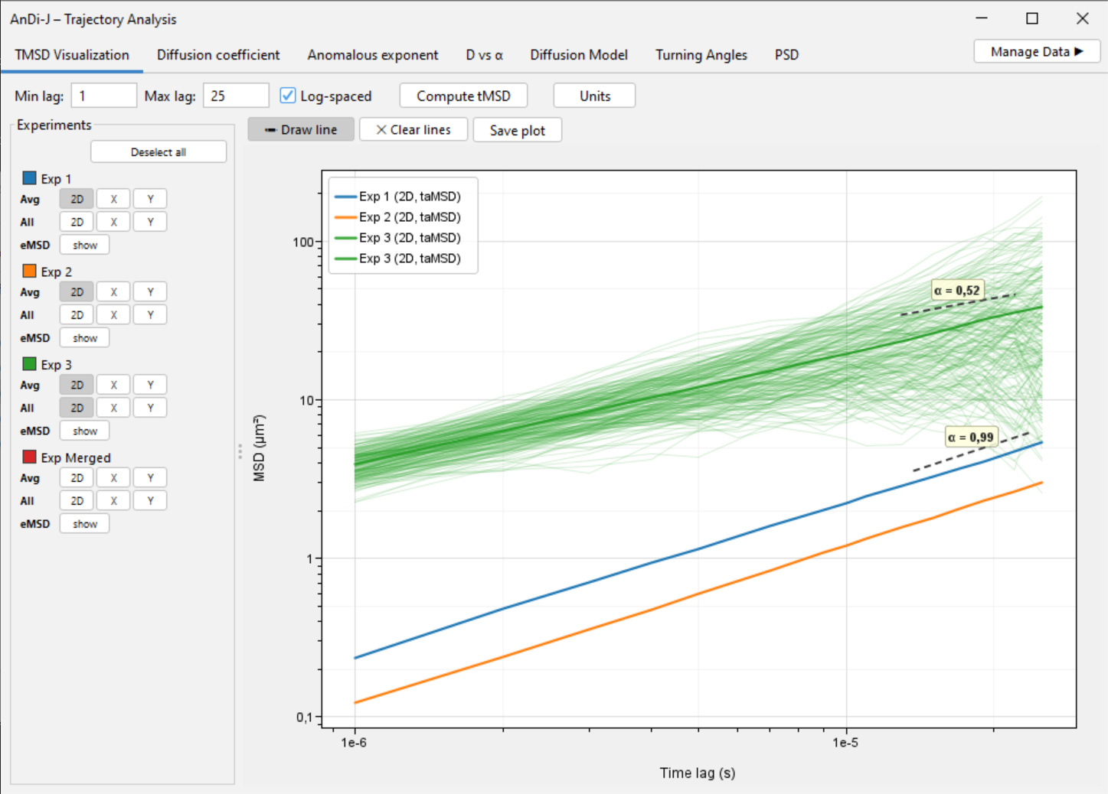Viewport: 1108px width, 794px height.
Task: Toggle Exp 1 Avg X curve
Action: 113,199
